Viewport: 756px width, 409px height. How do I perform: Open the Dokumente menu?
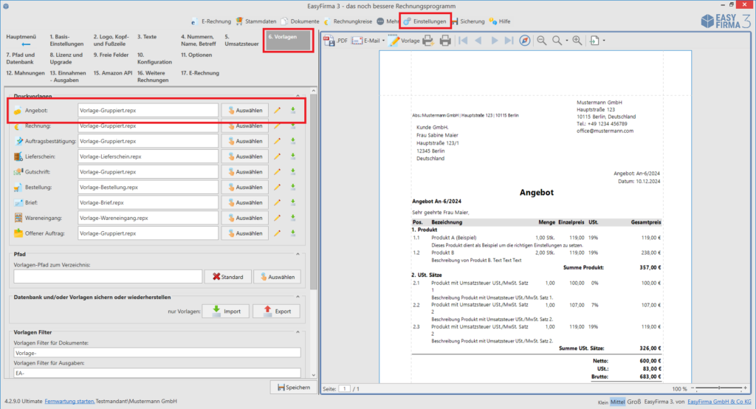300,21
